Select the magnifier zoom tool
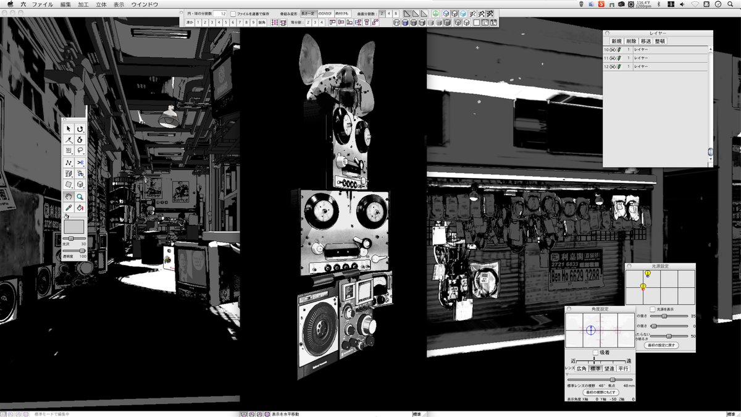Image resolution: width=741 pixels, height=417 pixels. (80, 196)
